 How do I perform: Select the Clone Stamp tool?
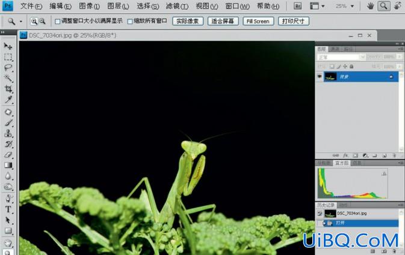point(8,133)
